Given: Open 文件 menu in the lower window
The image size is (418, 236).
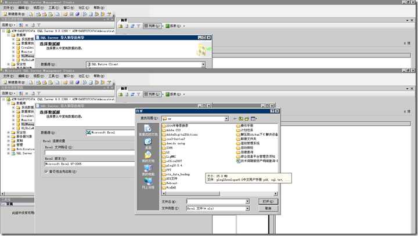Looking at the screenshot, I should coord(8,76).
